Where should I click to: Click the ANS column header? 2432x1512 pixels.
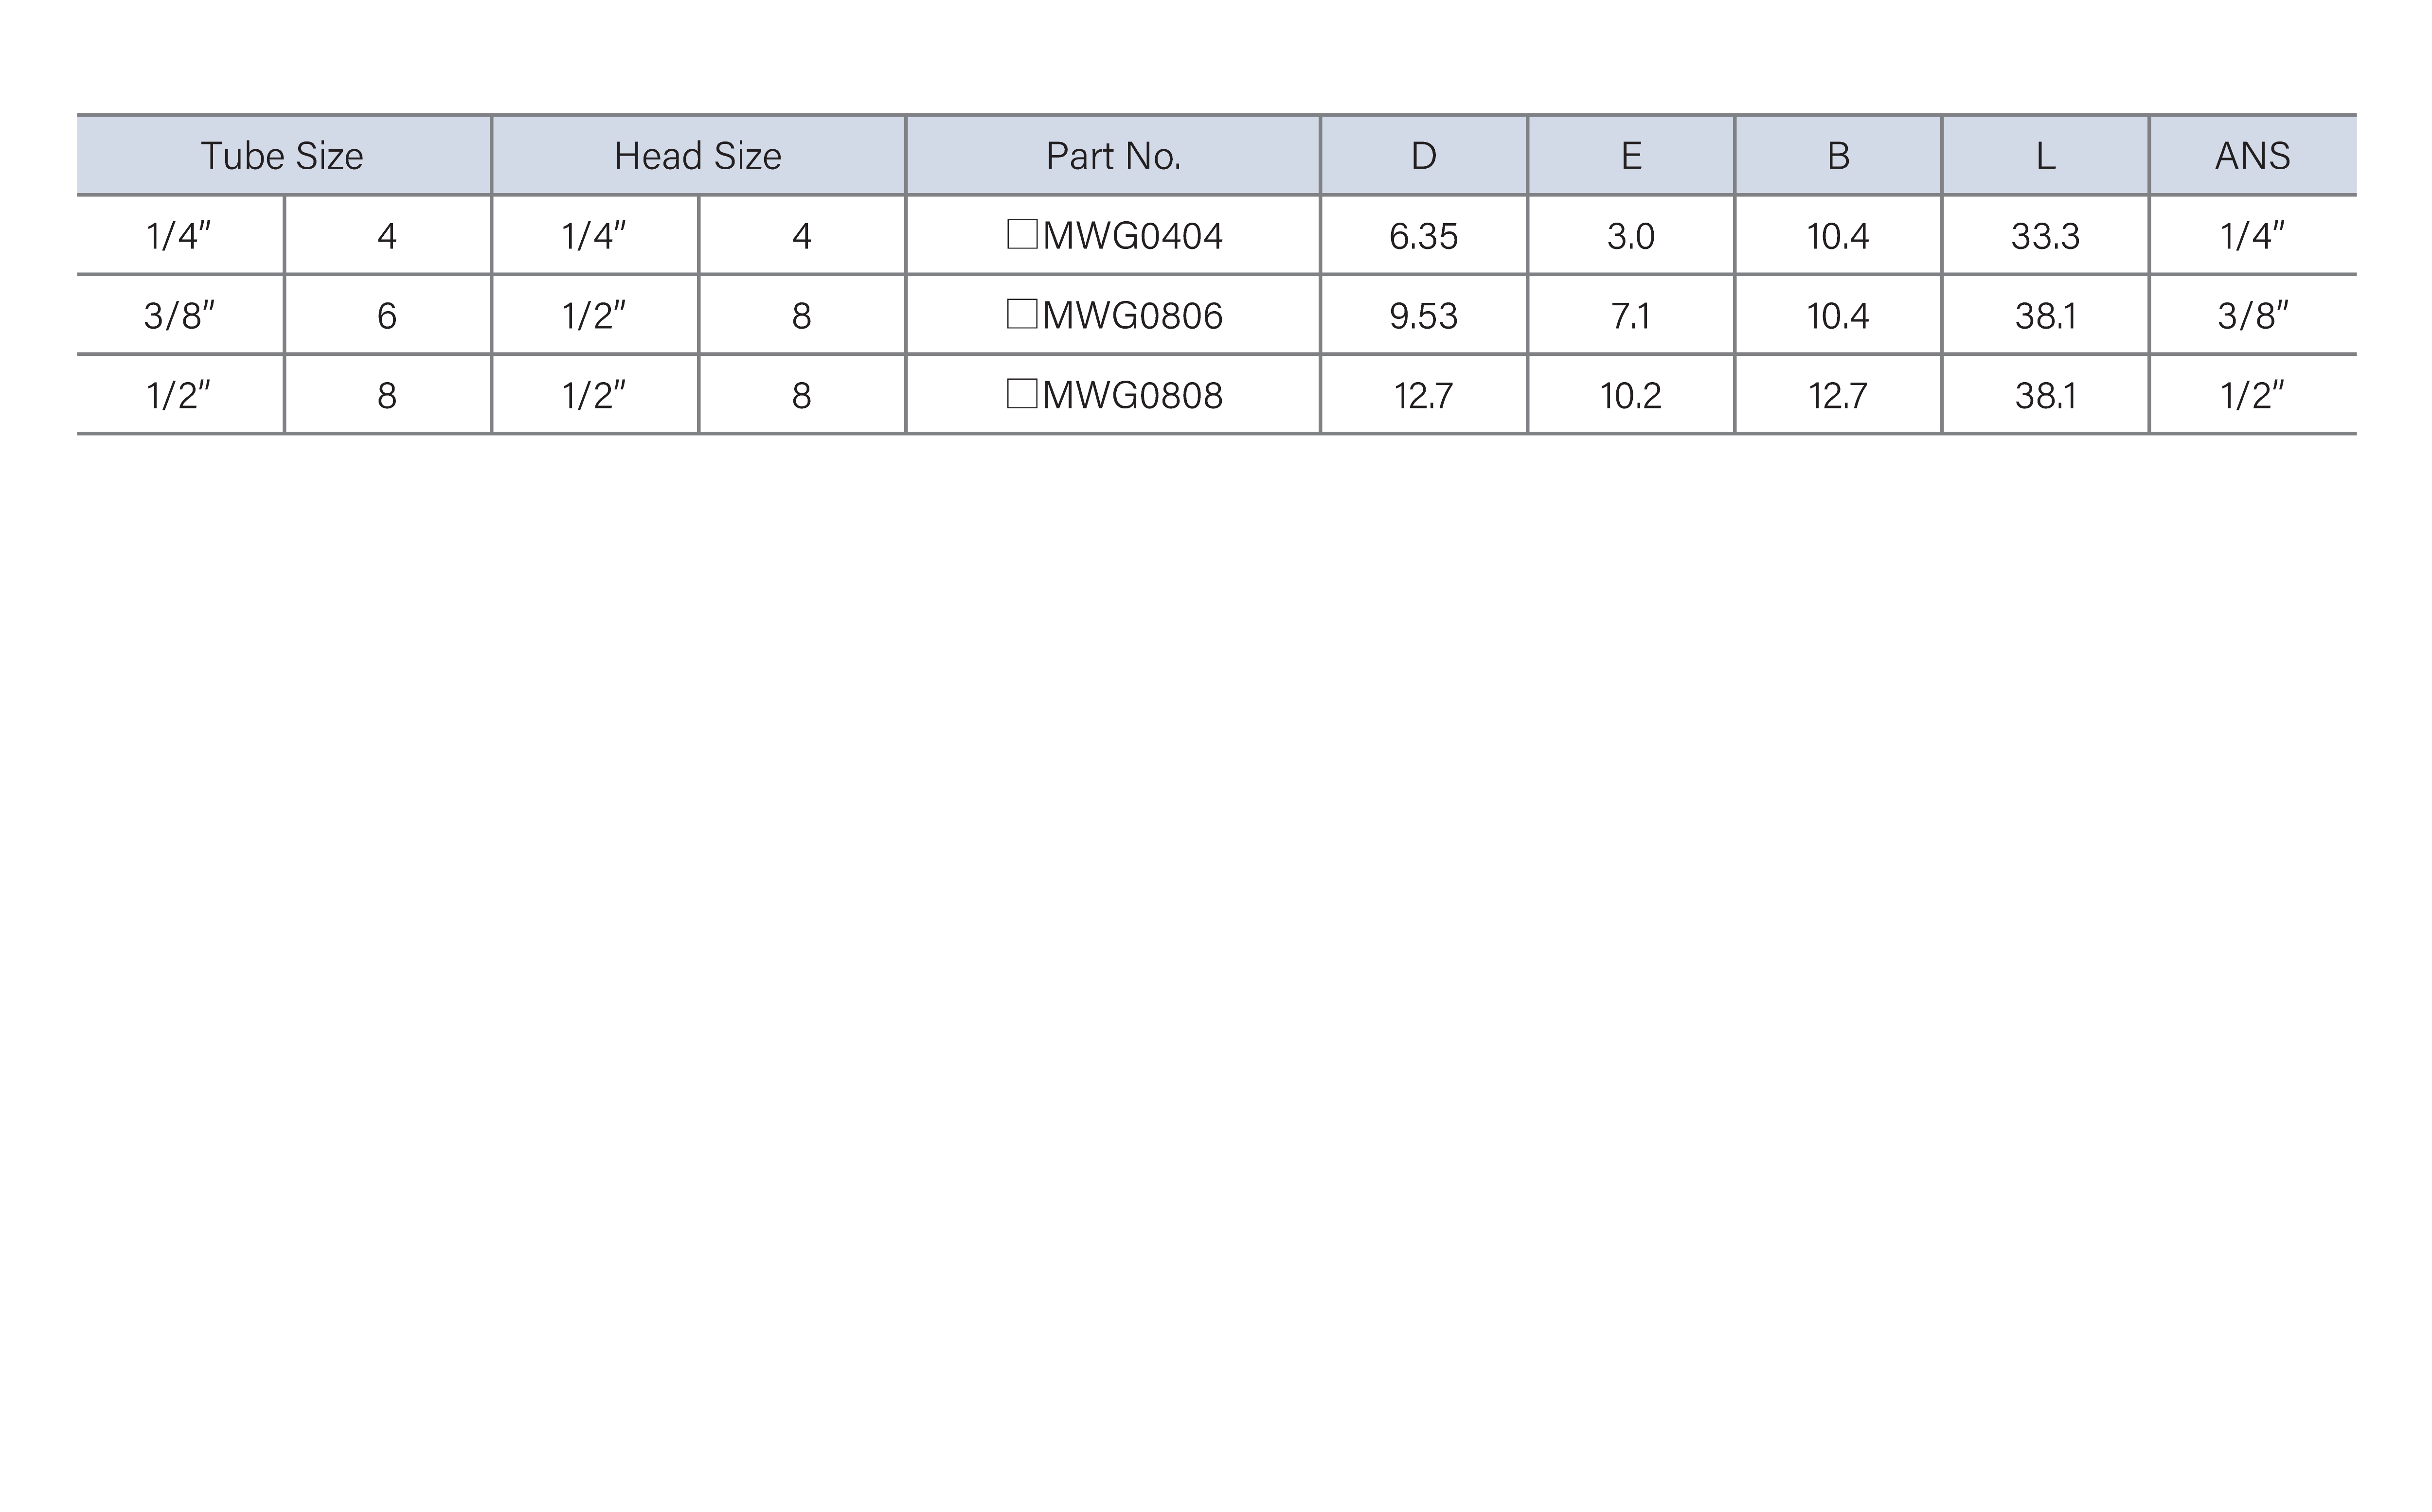(2253, 156)
